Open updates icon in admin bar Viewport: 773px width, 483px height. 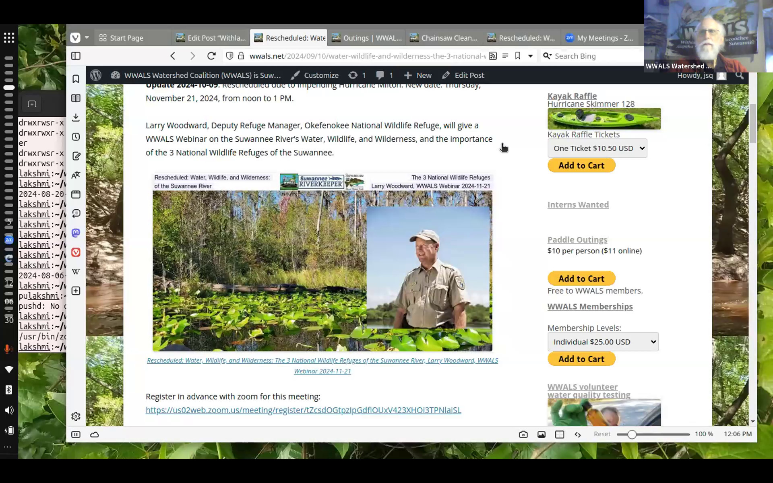[357, 75]
